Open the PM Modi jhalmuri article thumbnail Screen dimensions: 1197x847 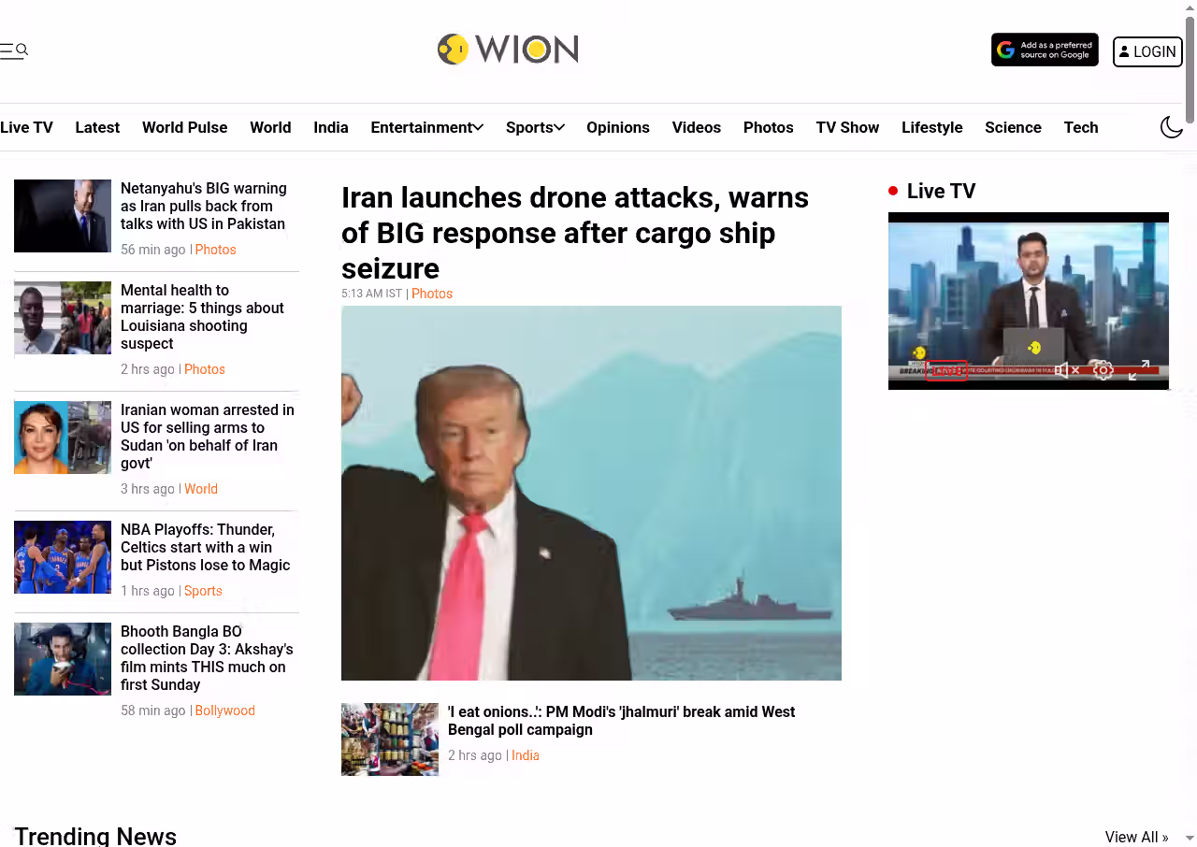[390, 739]
